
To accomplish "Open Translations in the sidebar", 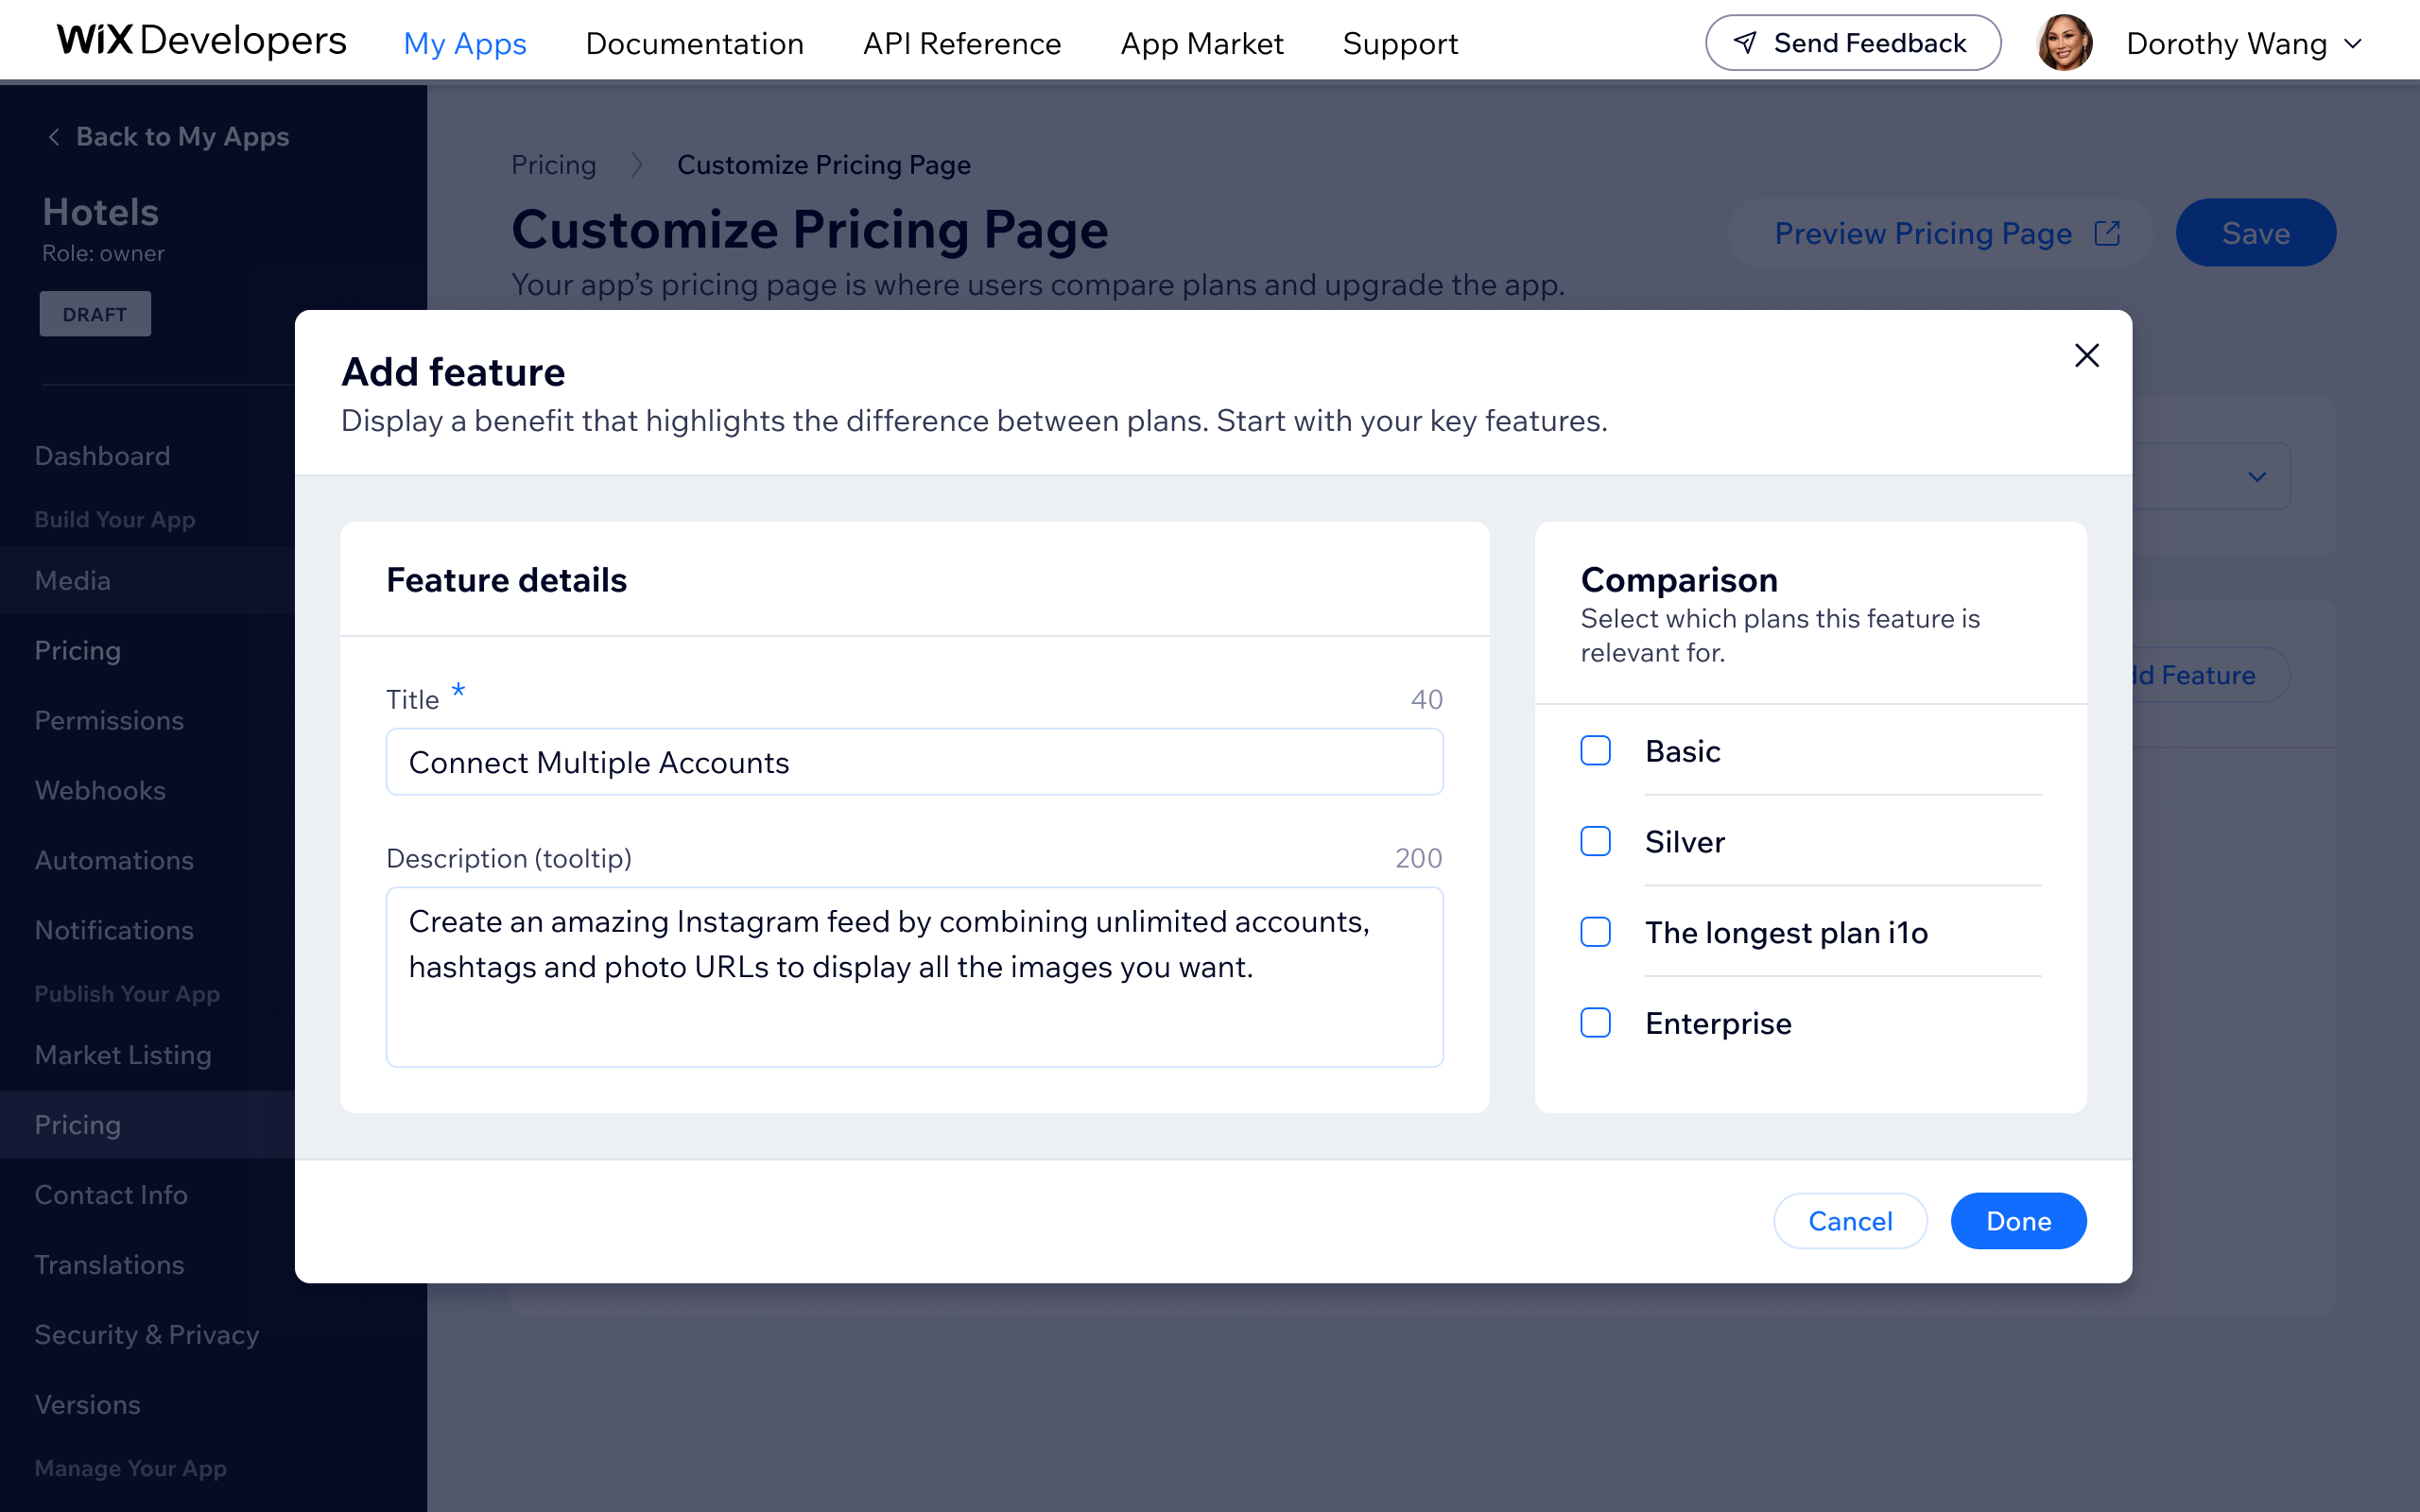I will pos(109,1265).
